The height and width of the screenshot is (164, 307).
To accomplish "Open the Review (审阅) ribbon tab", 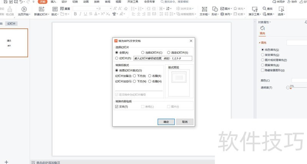I will click(107, 2).
